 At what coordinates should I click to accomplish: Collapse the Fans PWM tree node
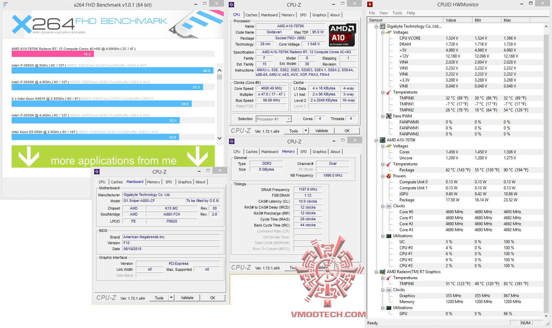coord(383,116)
